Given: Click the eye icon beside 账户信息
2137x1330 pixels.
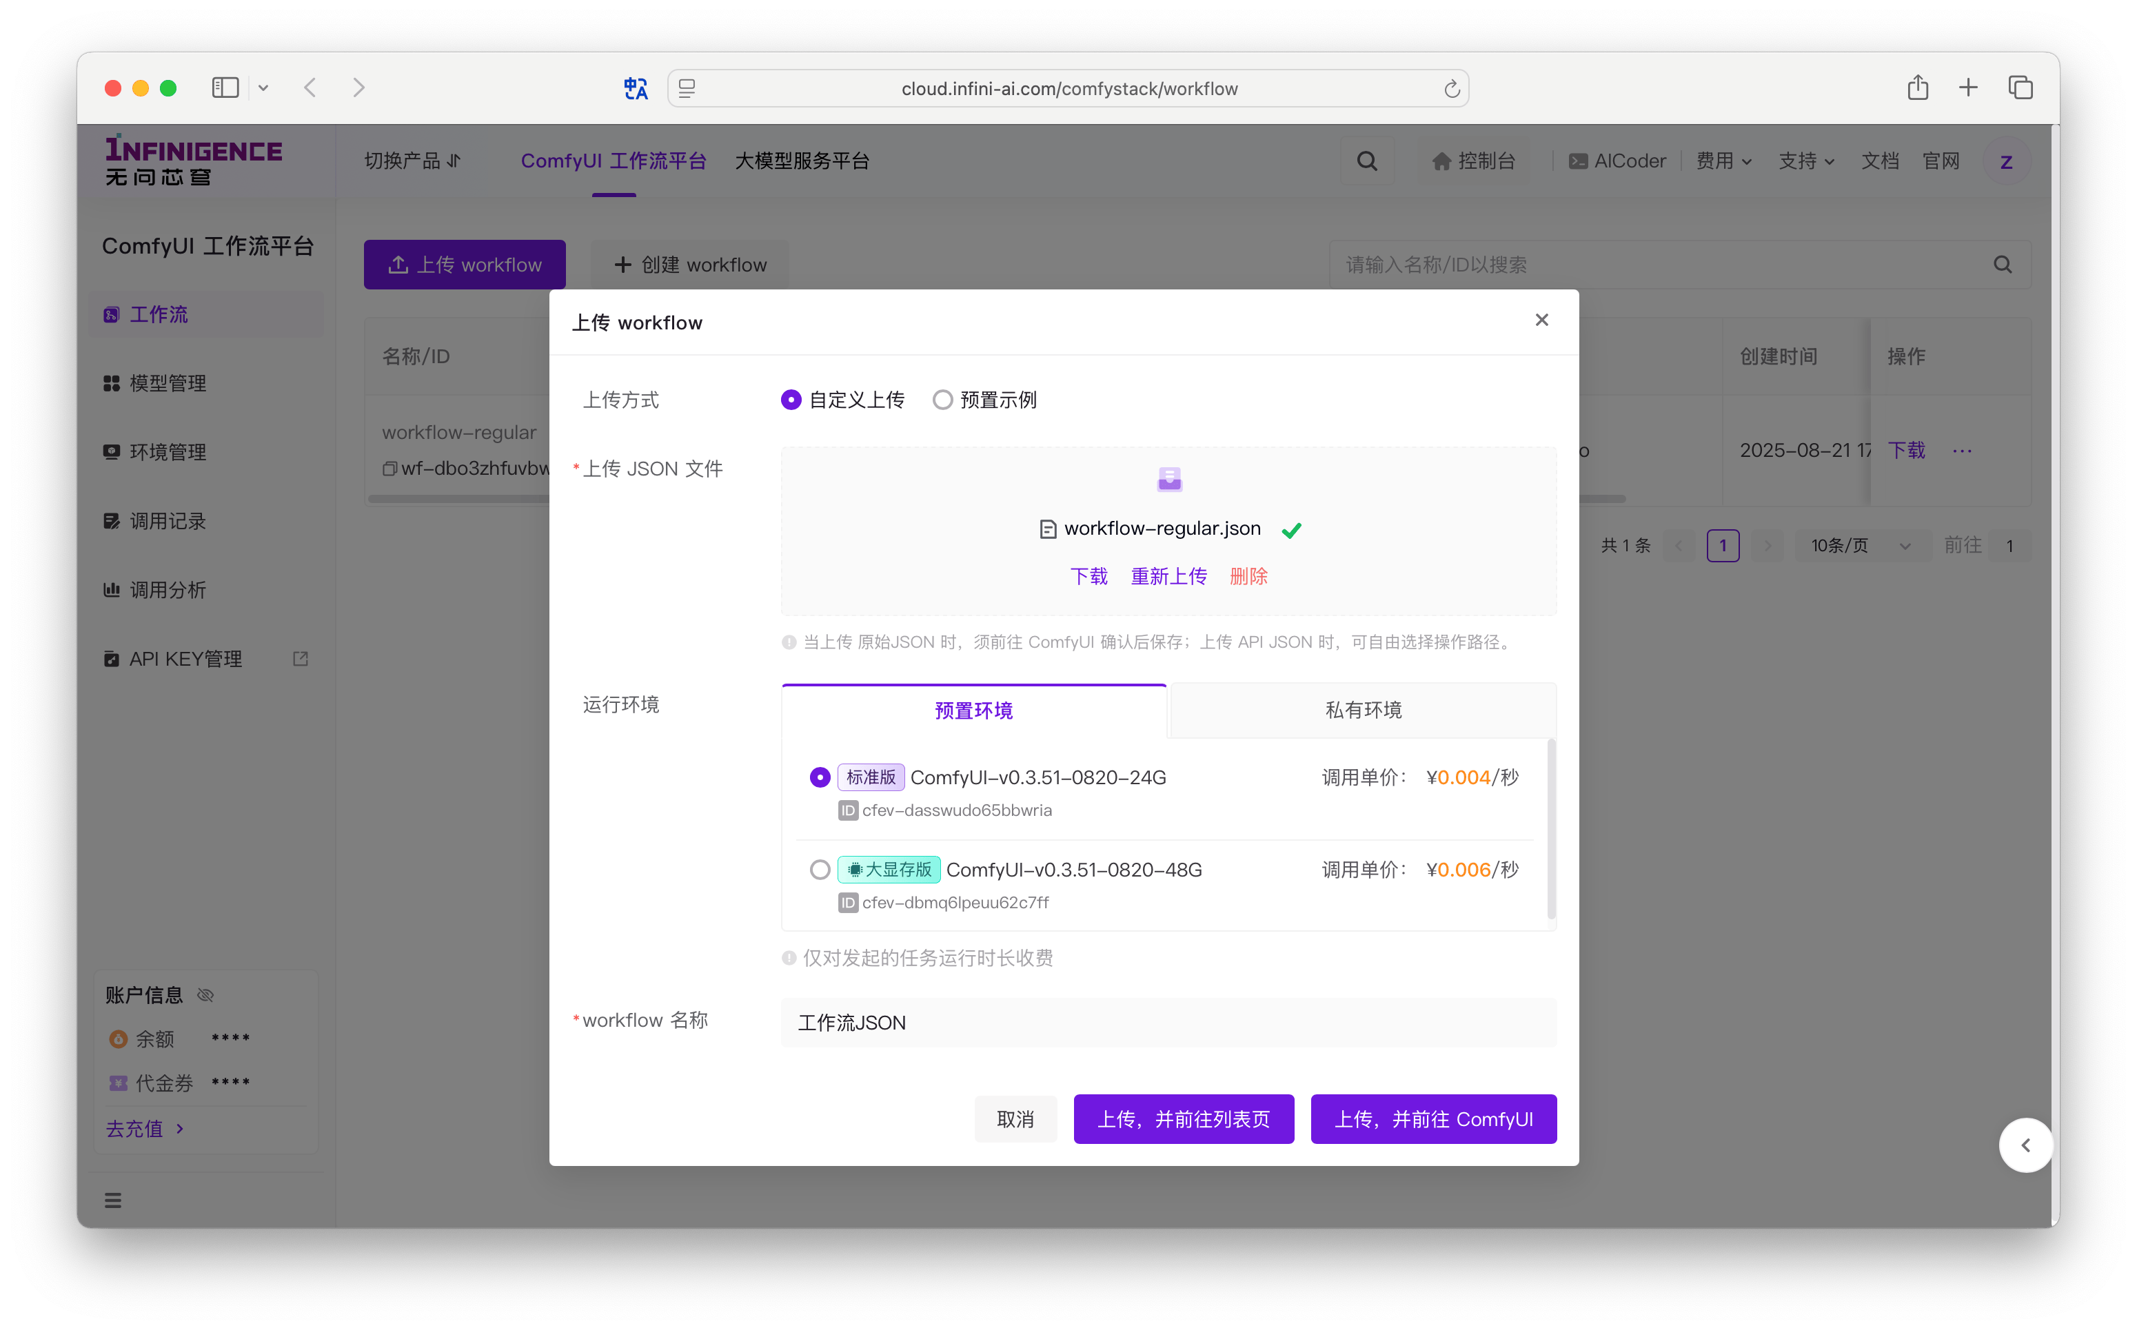Looking at the screenshot, I should 206,995.
